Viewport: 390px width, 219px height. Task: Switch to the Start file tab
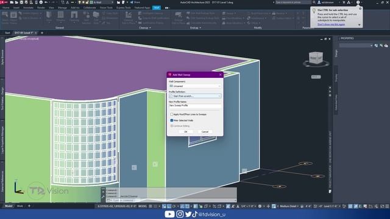pos(7,33)
